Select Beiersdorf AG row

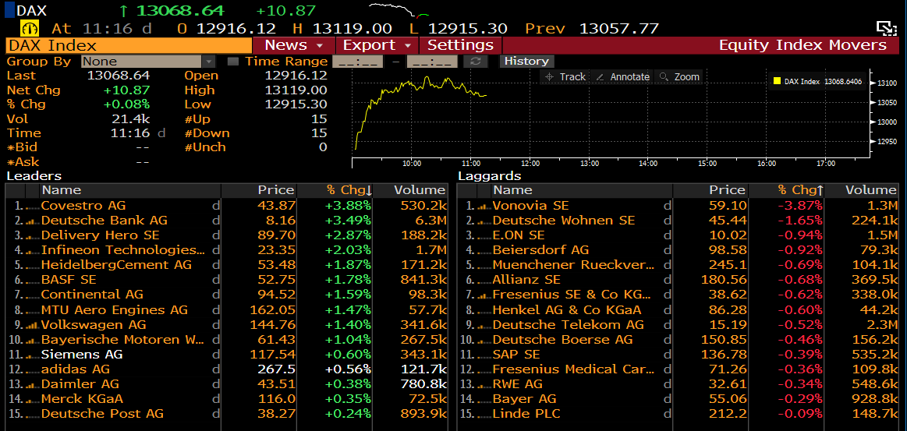pyautogui.click(x=678, y=250)
